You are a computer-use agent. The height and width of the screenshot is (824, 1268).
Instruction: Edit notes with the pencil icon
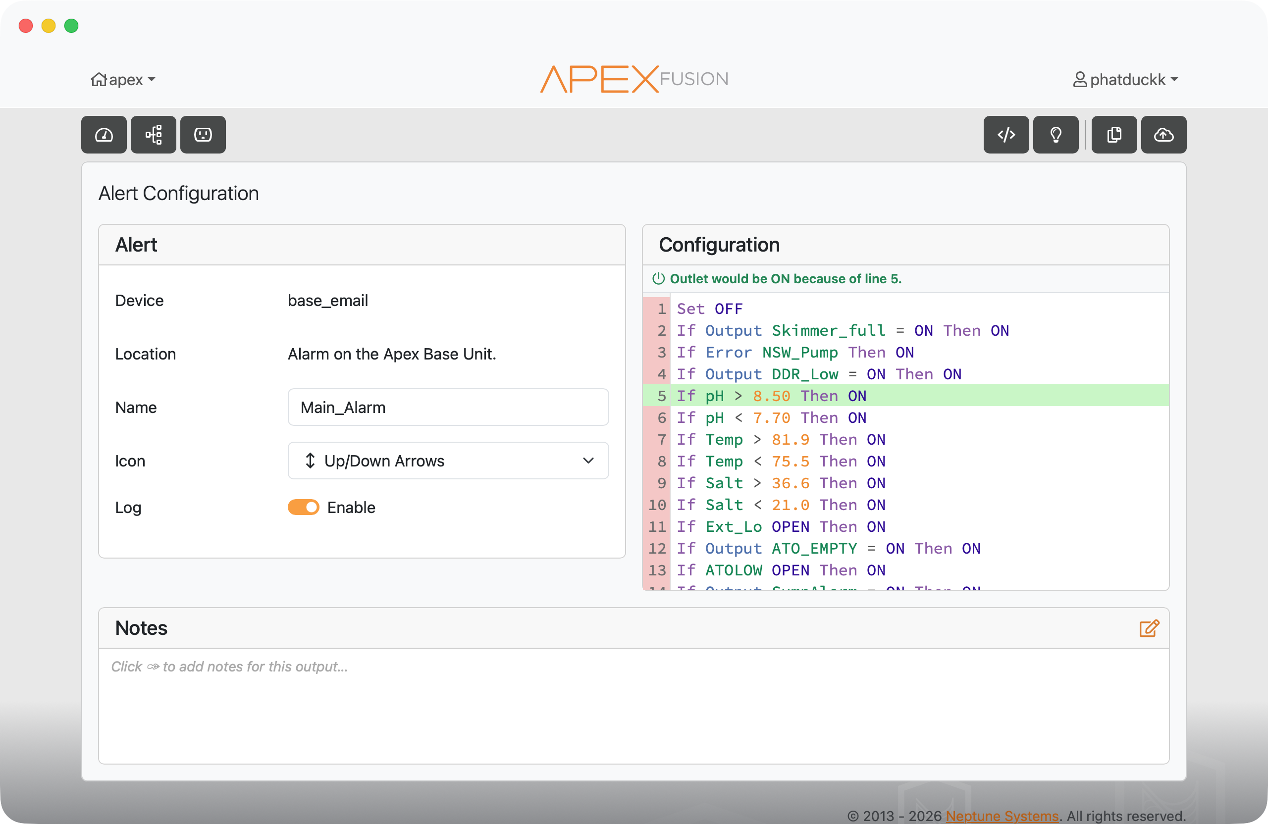(1149, 628)
